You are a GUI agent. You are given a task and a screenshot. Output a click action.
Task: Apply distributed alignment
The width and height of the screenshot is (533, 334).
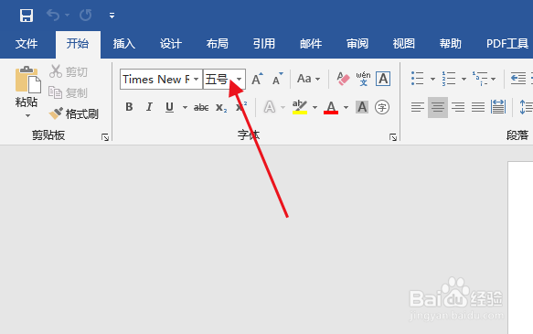(498, 107)
